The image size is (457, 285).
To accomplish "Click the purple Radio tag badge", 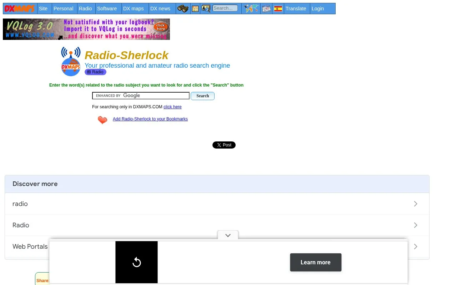I will 95,72.
